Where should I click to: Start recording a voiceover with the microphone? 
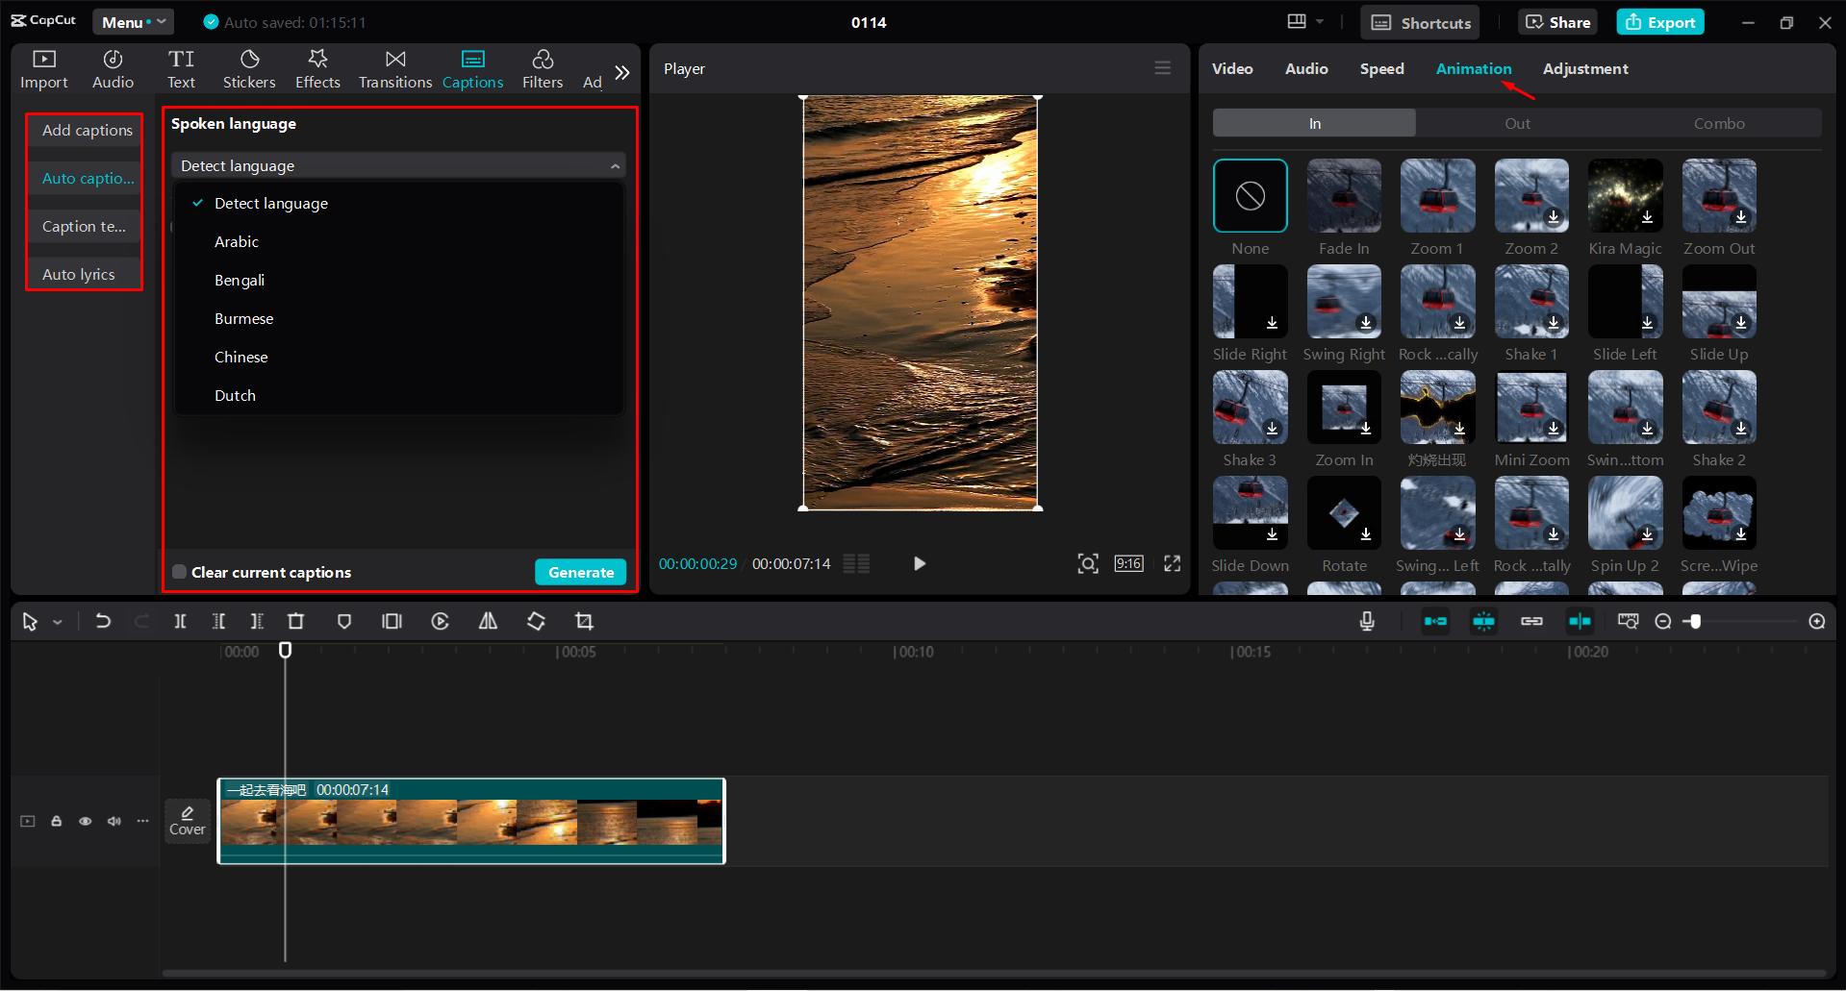tap(1367, 621)
